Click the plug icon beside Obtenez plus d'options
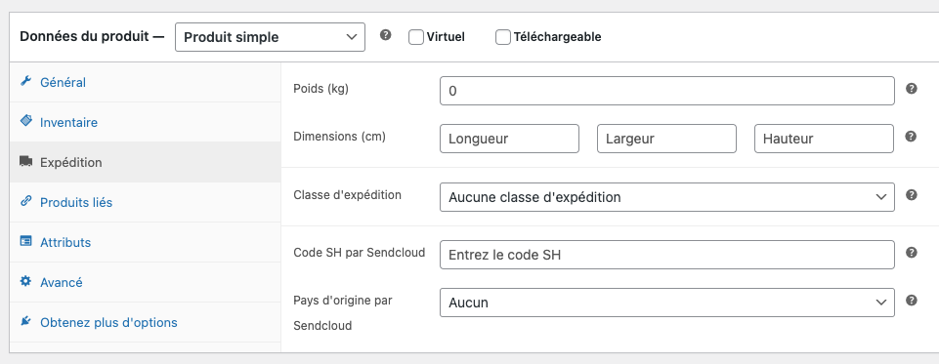 coord(25,321)
